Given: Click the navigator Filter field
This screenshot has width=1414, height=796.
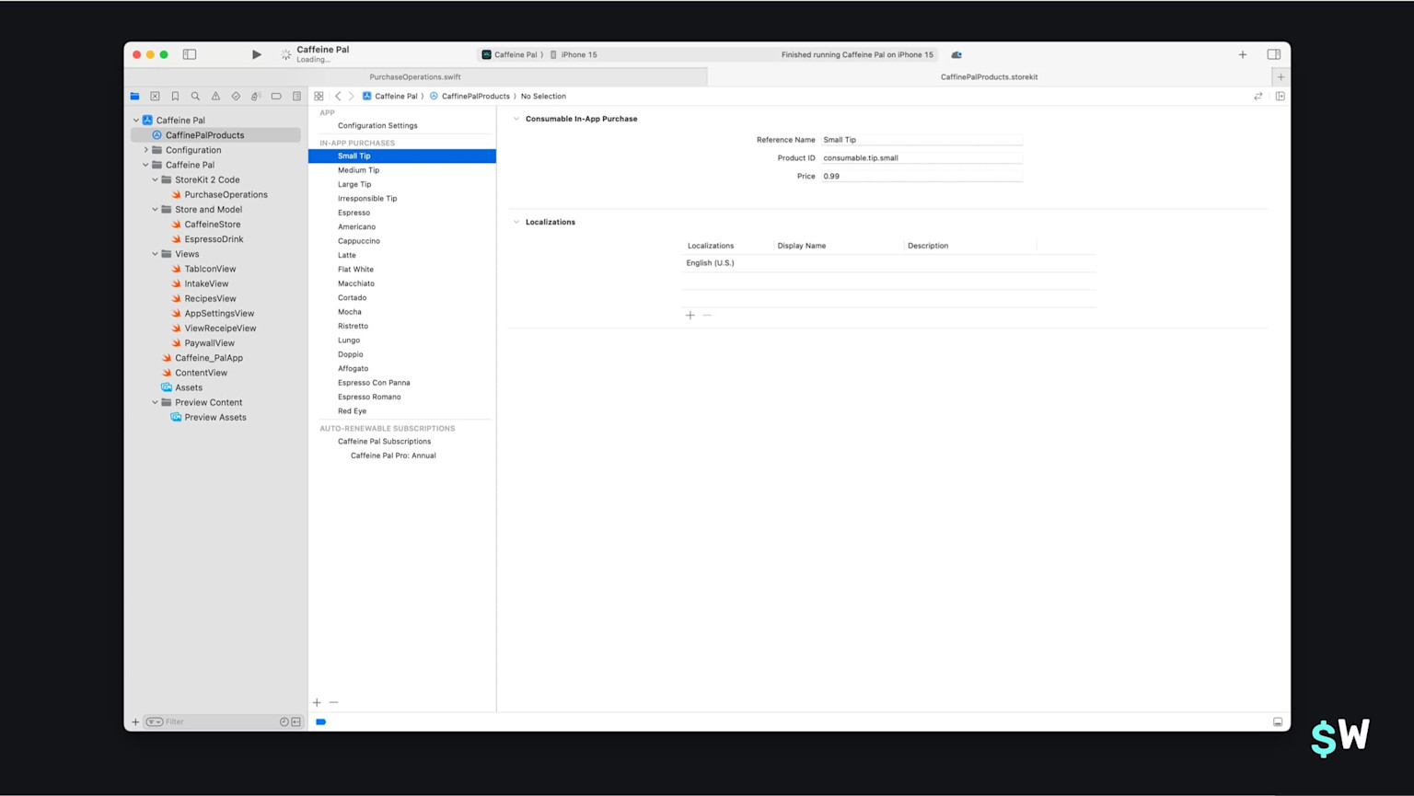Looking at the screenshot, I should [x=221, y=721].
